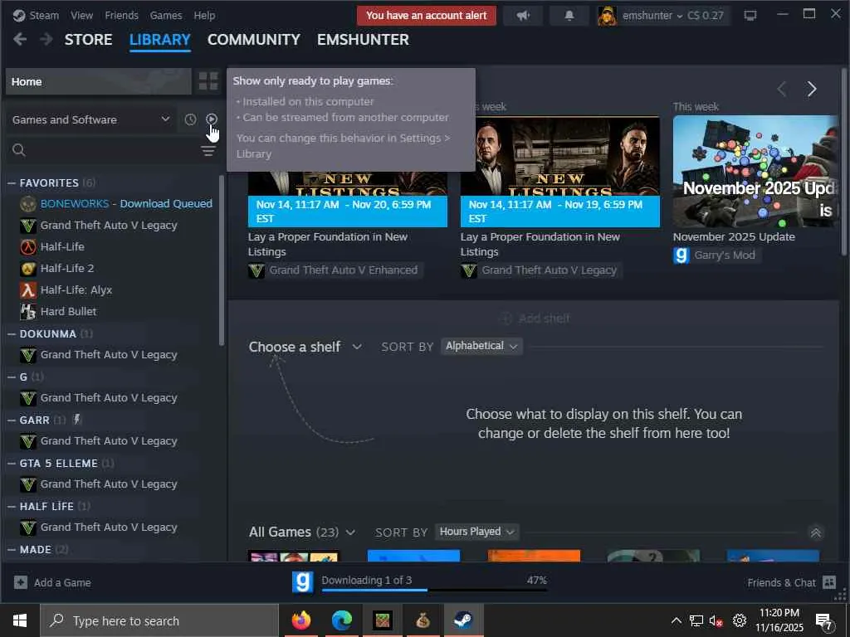Switch to the LIBRARY tab
The image size is (850, 637).
[160, 40]
